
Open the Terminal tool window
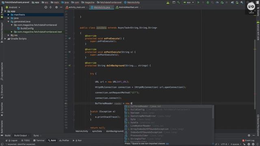39,140
